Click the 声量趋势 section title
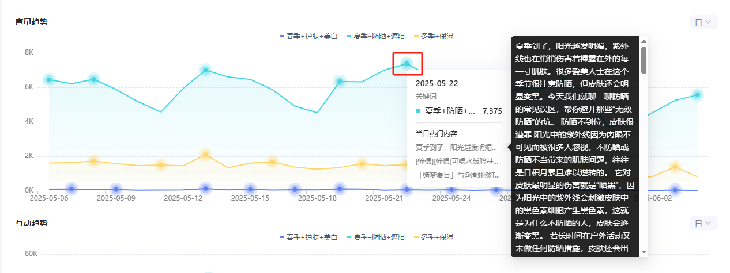This screenshot has width=730, height=273. click(x=32, y=22)
